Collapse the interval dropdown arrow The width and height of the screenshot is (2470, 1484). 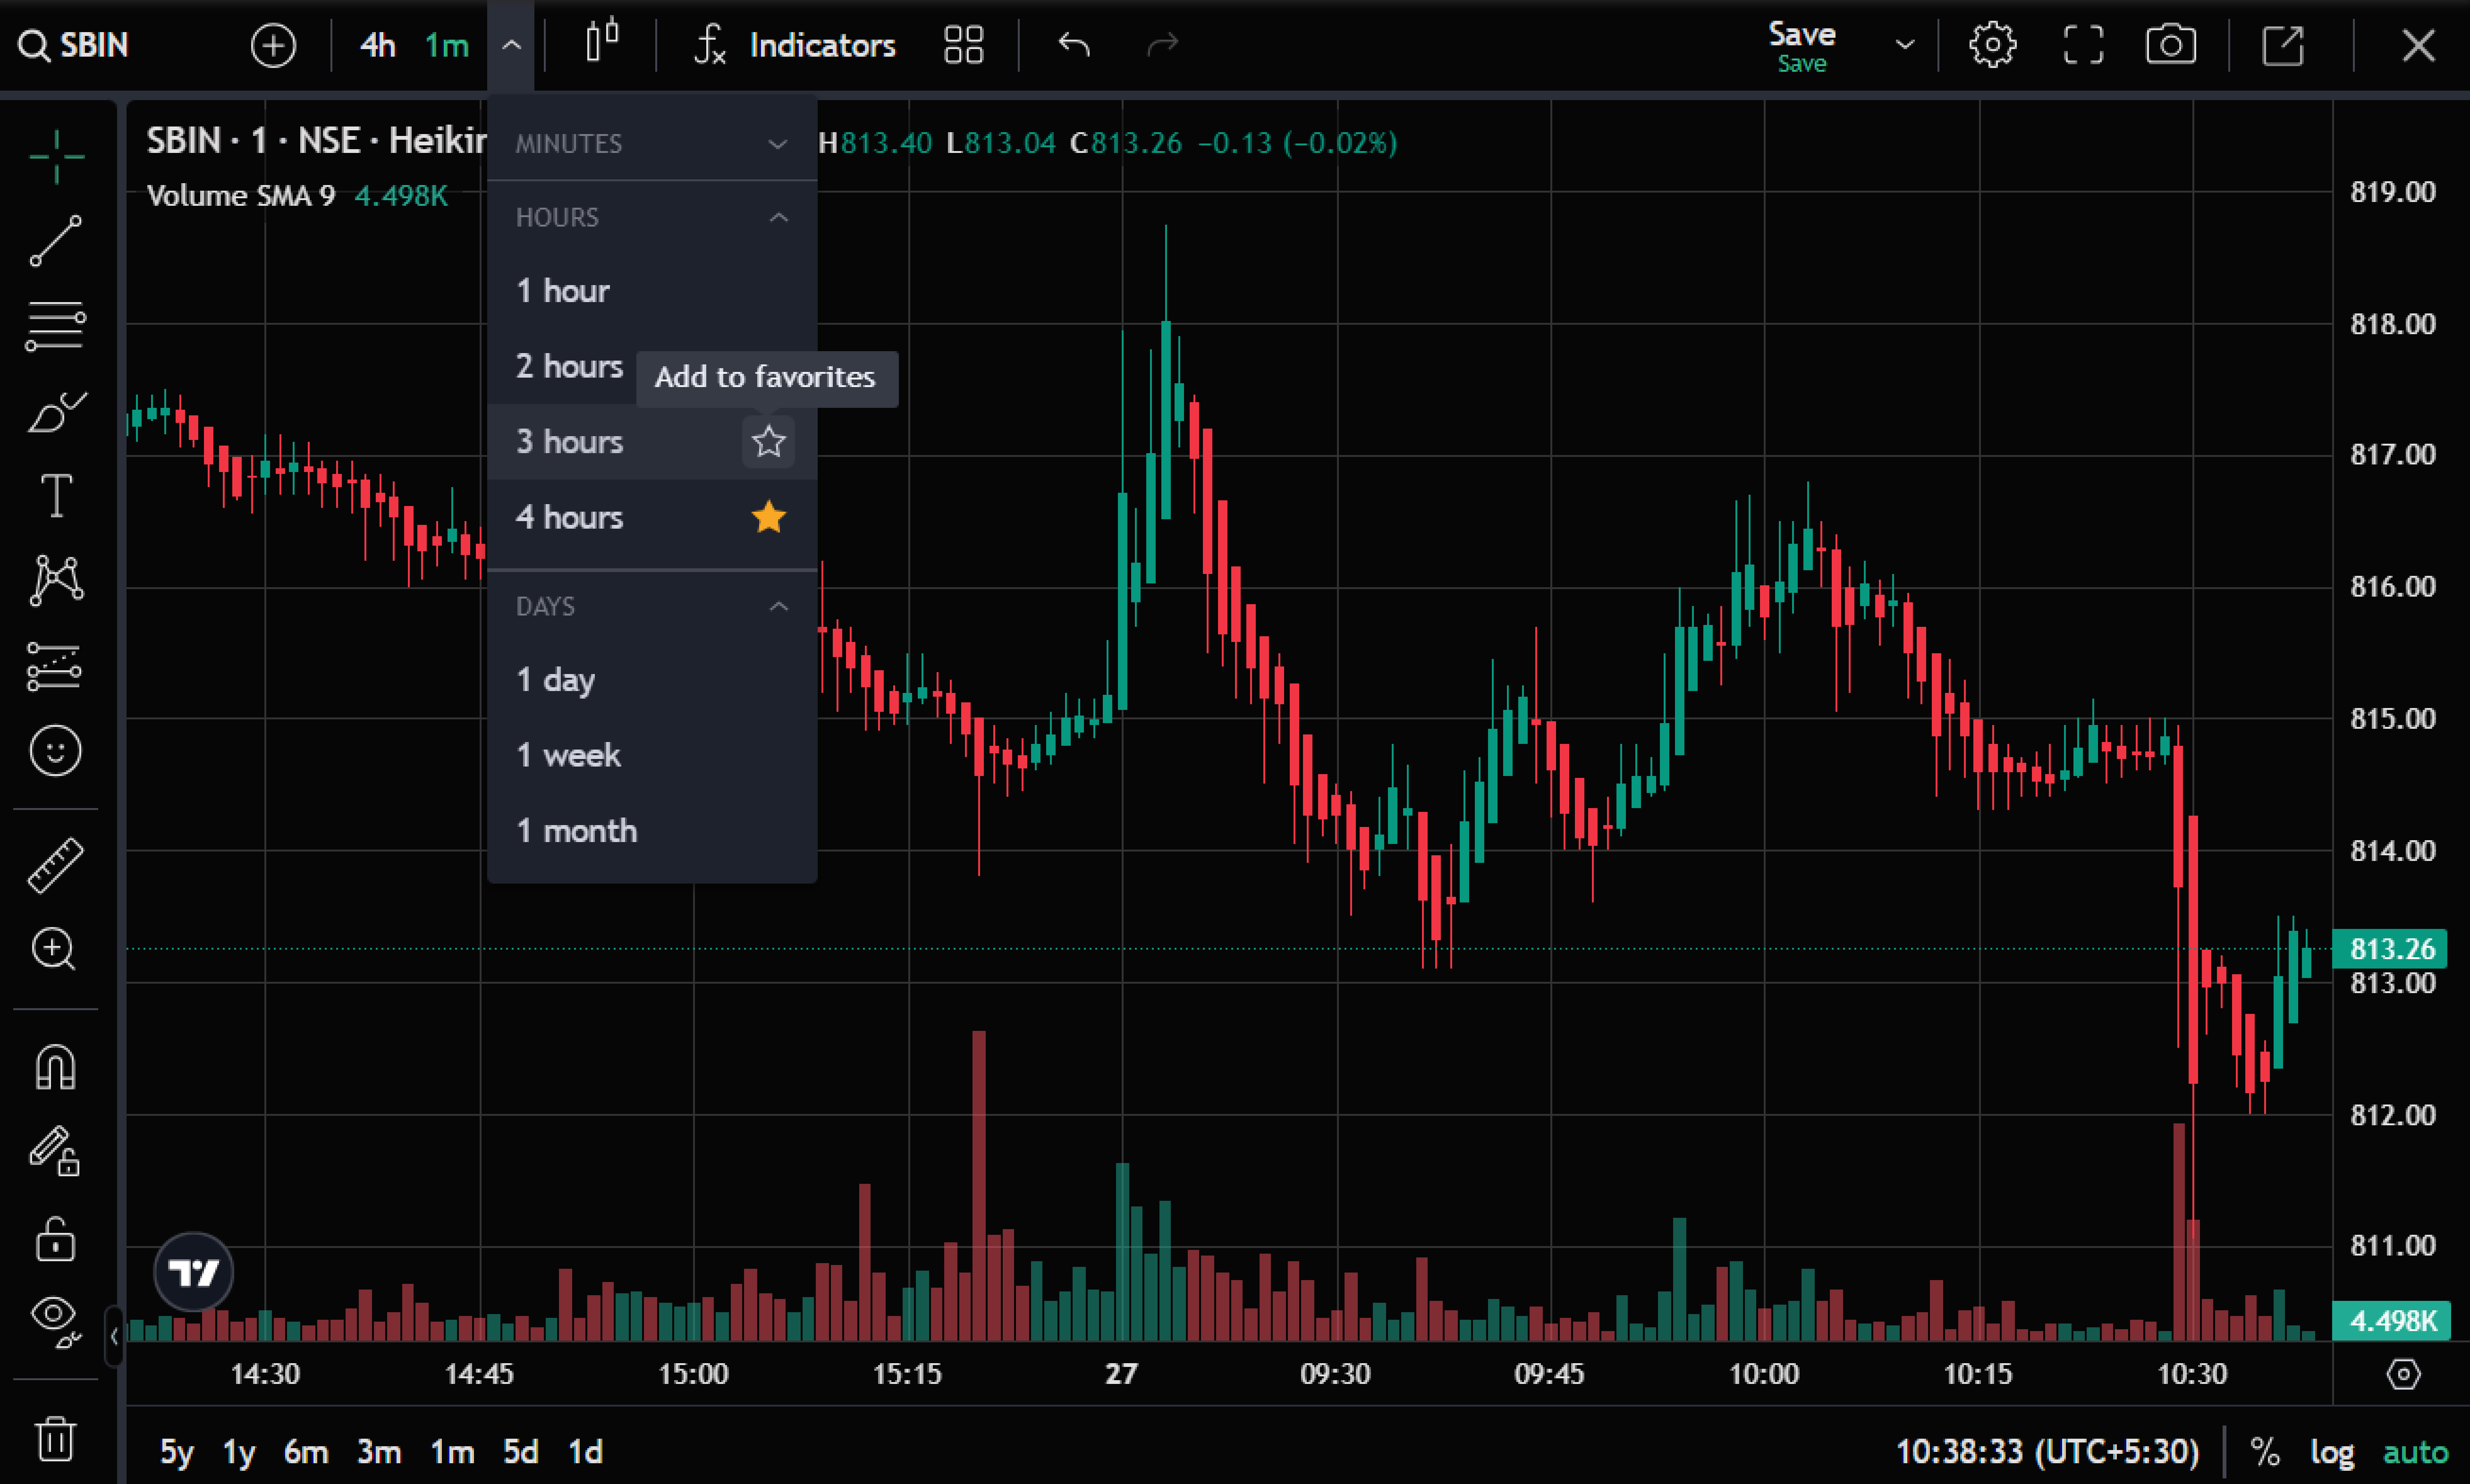pos(511,45)
